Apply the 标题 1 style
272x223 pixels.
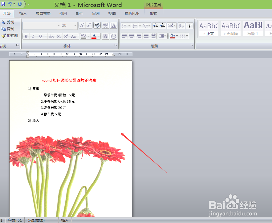point(253,29)
